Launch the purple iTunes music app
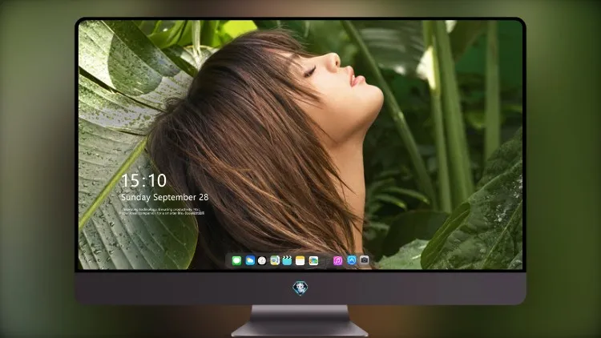The width and height of the screenshot is (601, 338). click(337, 261)
